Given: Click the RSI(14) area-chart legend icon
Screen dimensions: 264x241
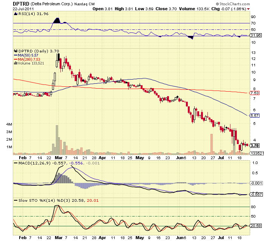Looking at the screenshot, I should [x=16, y=14].
